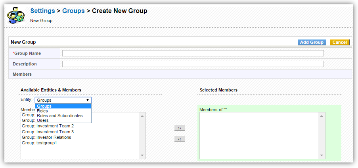The width and height of the screenshot is (358, 168).
Task: Select Group::Investor Relations list entry
Action: 46,137
